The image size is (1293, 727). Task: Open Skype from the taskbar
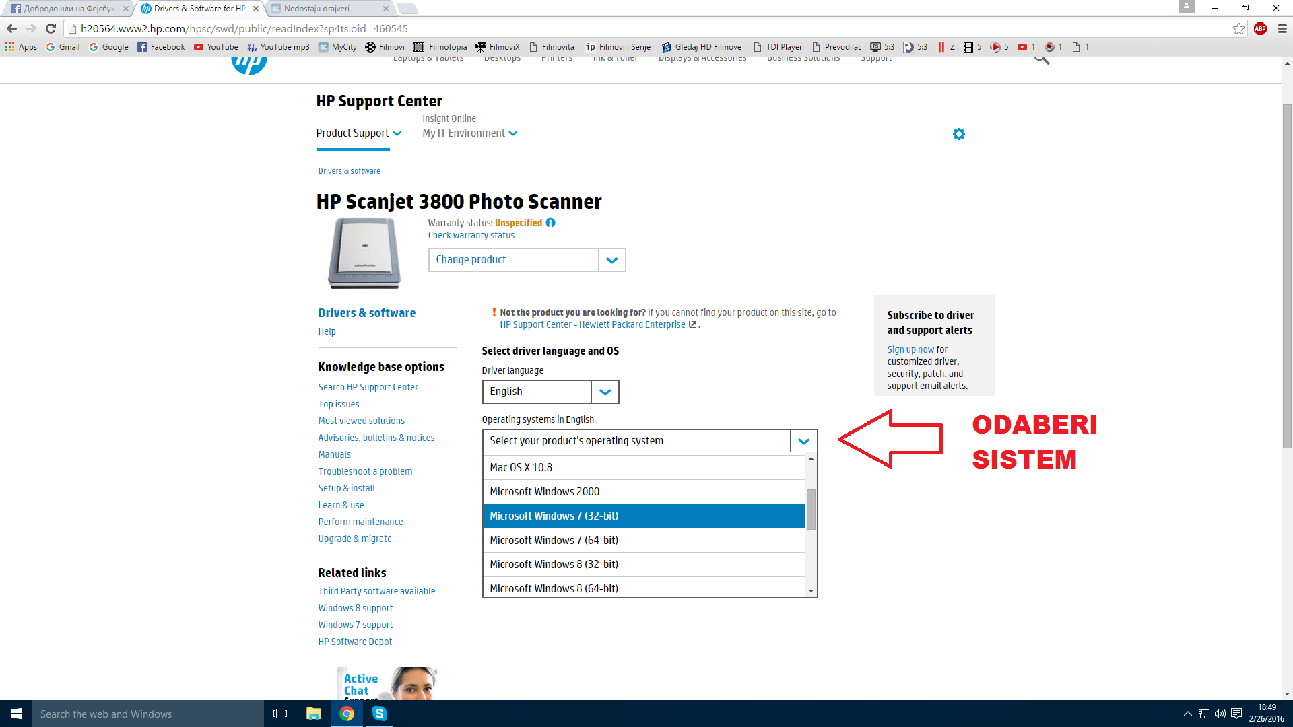click(380, 714)
